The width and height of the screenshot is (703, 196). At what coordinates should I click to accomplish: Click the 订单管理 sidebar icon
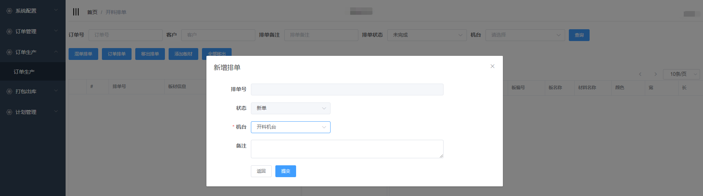(9, 31)
